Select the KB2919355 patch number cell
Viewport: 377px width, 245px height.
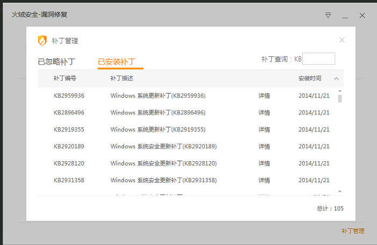[69, 129]
